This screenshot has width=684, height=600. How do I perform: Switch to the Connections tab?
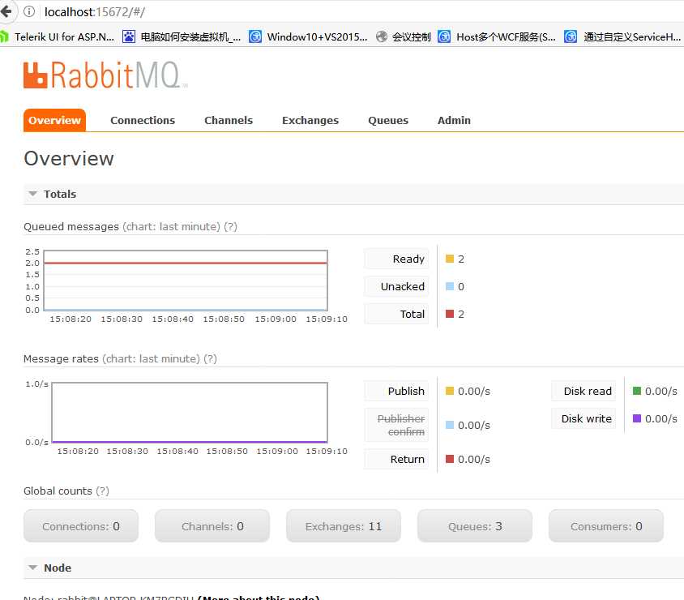pyautogui.click(x=143, y=120)
